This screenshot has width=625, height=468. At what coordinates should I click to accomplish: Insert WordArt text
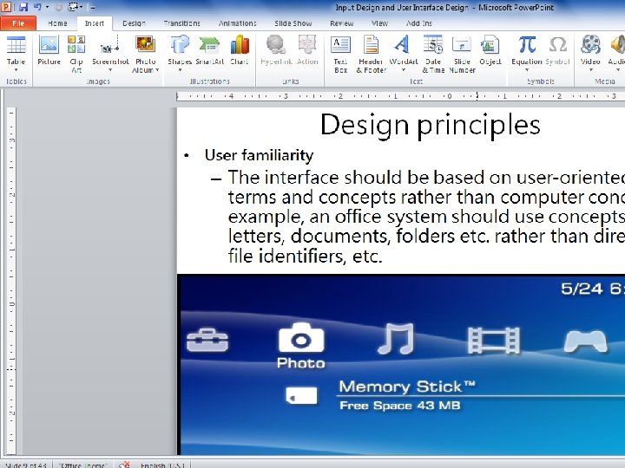tap(404, 49)
